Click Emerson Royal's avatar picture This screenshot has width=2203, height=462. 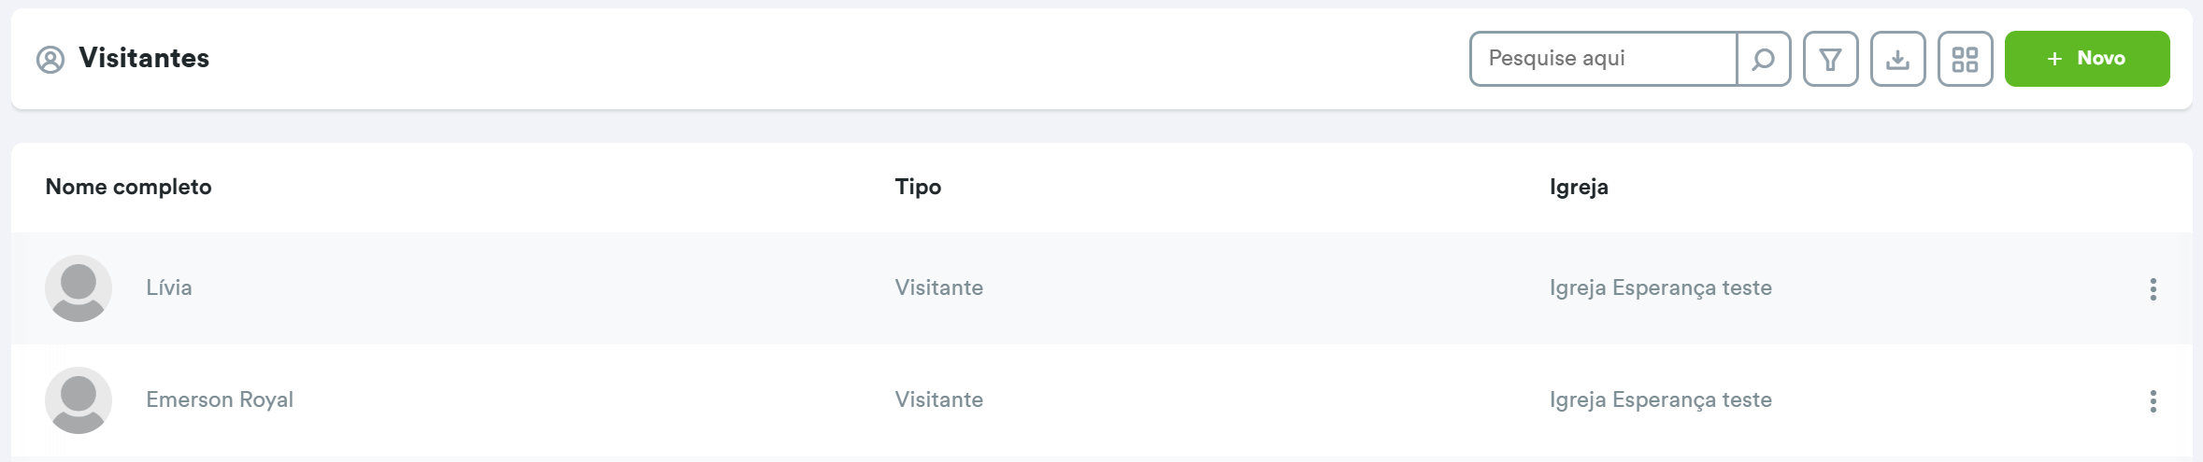point(79,400)
